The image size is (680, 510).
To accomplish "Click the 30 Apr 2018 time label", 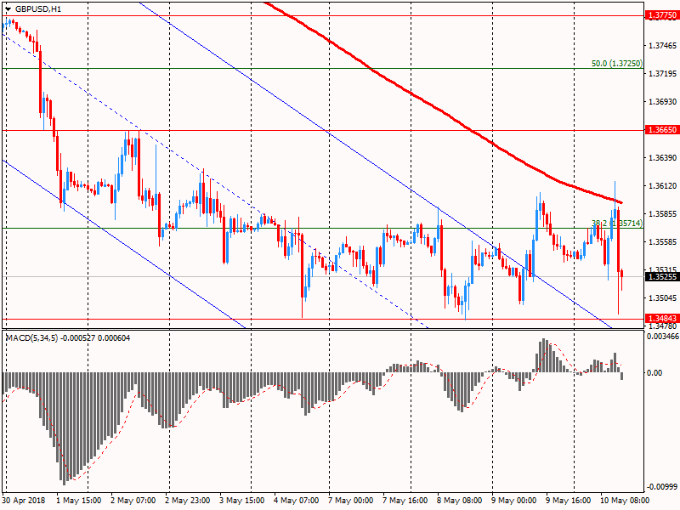I will click(24, 501).
